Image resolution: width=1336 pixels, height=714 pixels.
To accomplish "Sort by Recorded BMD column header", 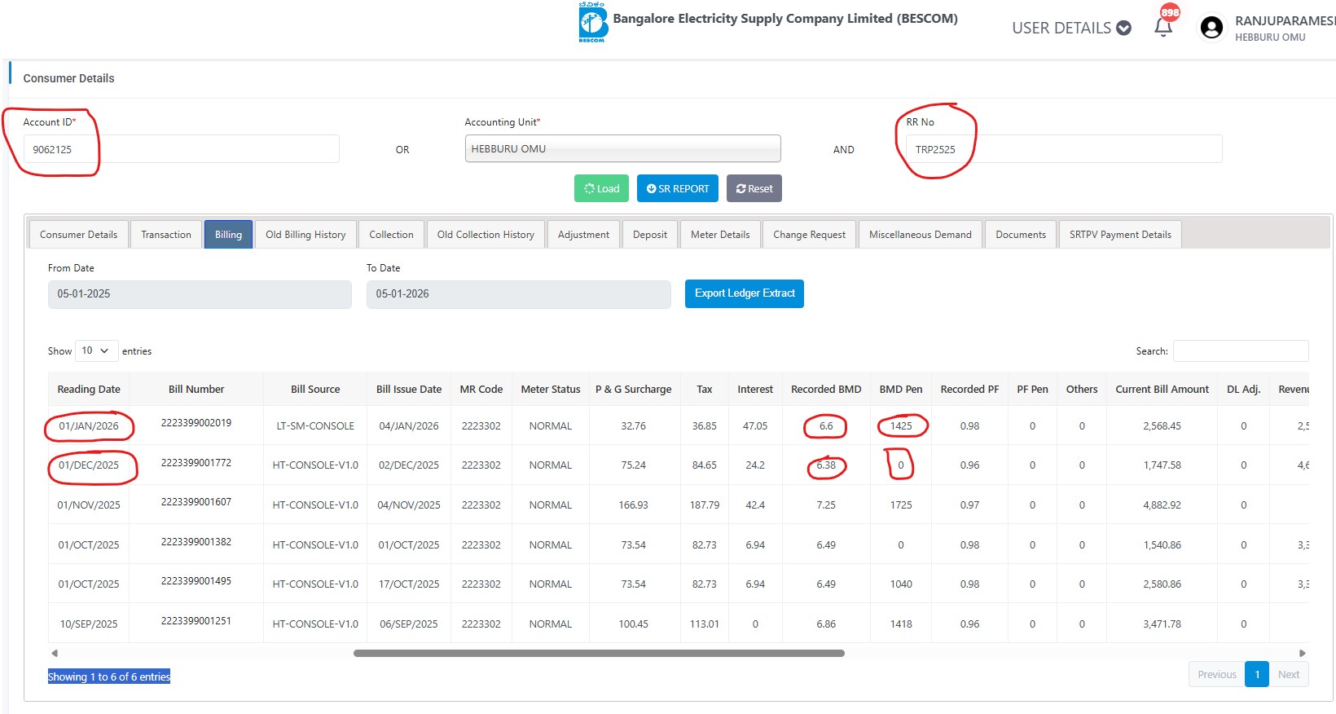I will (826, 390).
